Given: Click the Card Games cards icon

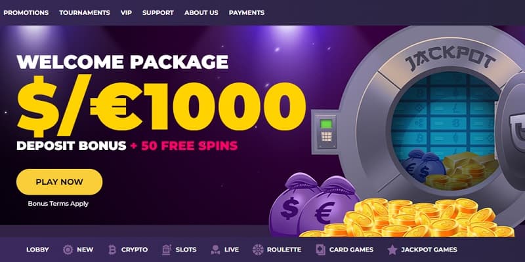Looking at the screenshot, I should (320, 250).
